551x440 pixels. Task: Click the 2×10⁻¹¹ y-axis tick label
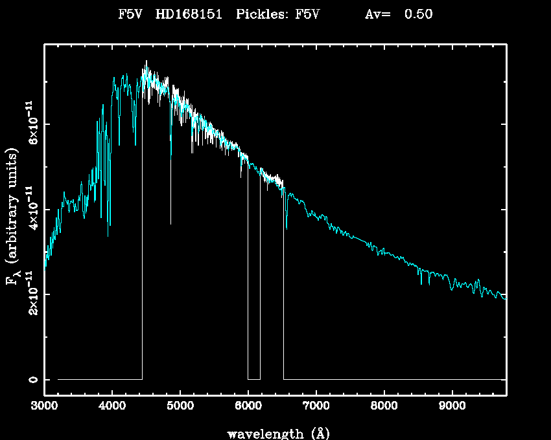pyautogui.click(x=30, y=294)
